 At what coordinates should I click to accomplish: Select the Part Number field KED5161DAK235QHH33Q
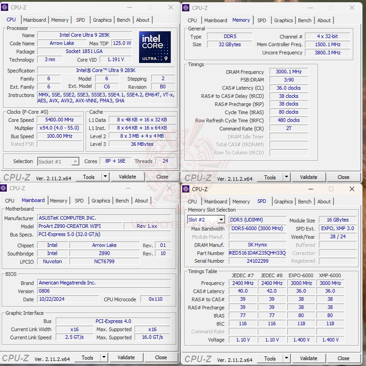click(x=257, y=253)
